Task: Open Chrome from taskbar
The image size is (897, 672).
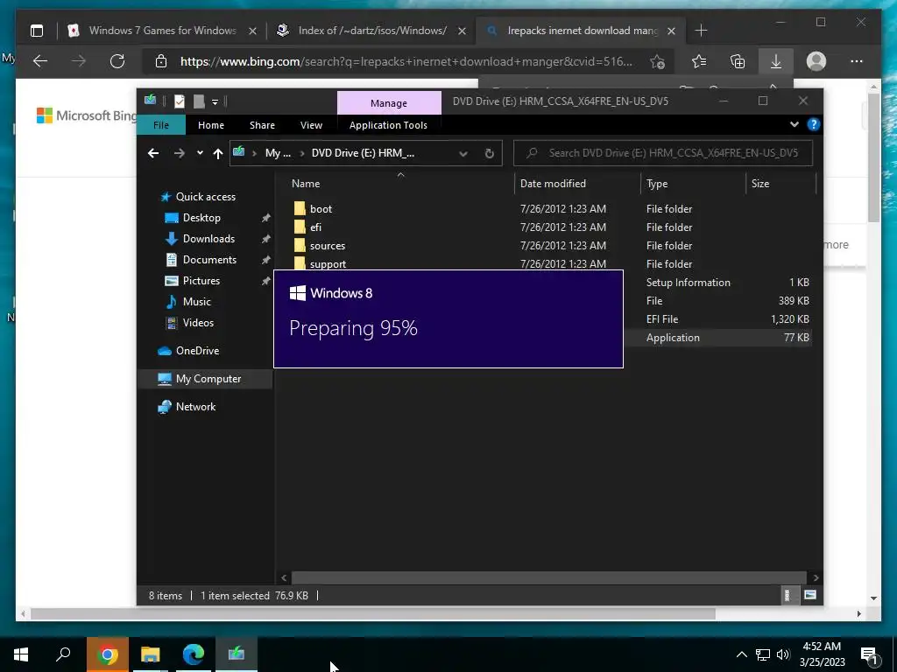Action: (107, 654)
